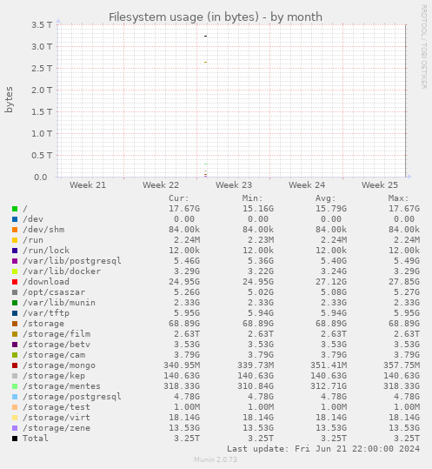
Task: Click the 3.25T current Total value
Action: pyautogui.click(x=187, y=439)
